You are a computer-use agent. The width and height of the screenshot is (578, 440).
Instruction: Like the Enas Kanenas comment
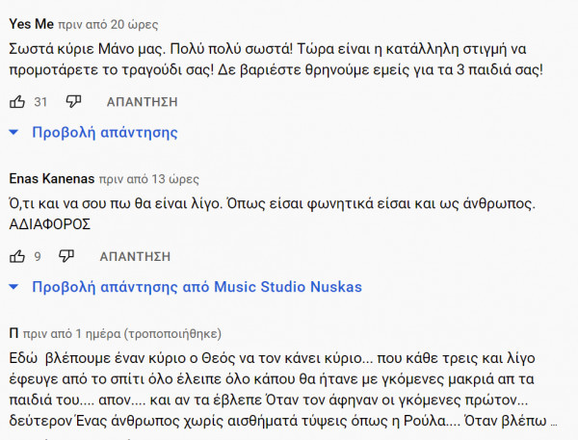click(x=16, y=256)
